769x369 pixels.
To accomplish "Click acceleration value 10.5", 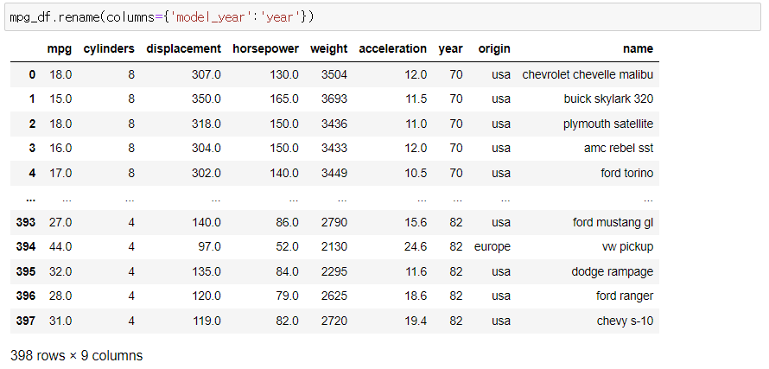I will (416, 173).
